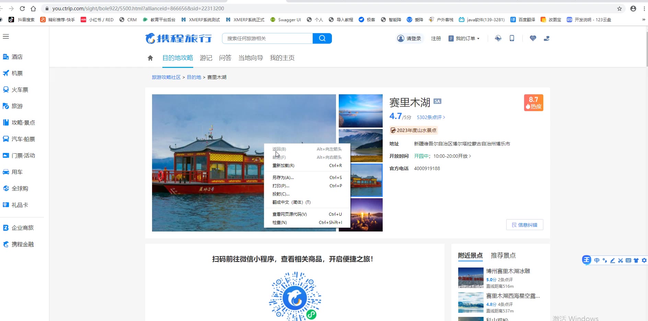648x321 pixels.
Task: Click the browser address bar URL
Action: (x=138, y=9)
